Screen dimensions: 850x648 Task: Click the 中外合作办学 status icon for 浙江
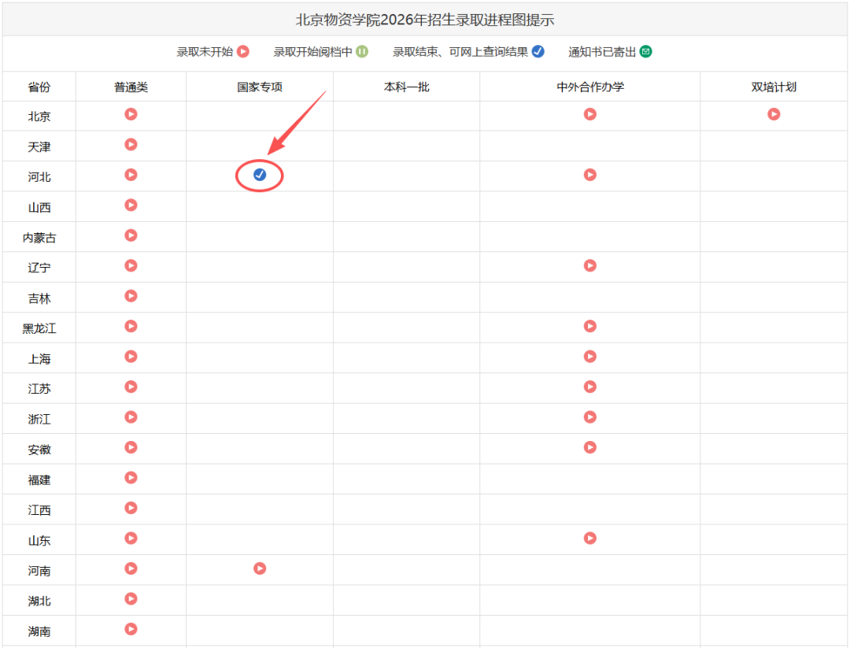pyautogui.click(x=589, y=417)
